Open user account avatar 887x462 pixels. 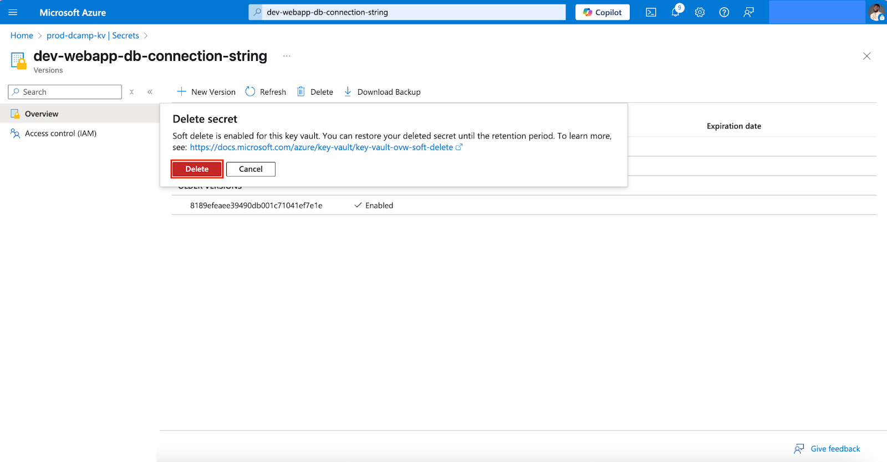pyautogui.click(x=876, y=12)
